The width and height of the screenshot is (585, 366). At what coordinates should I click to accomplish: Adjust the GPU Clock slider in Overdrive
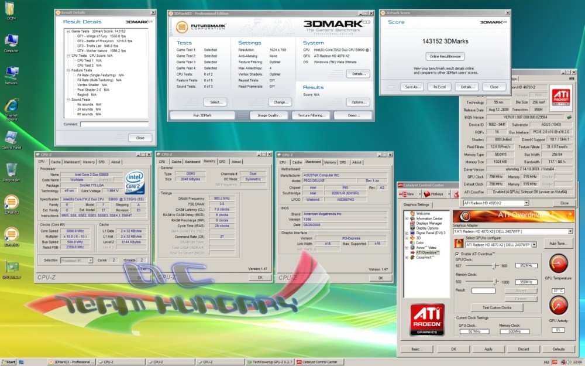[495, 265]
